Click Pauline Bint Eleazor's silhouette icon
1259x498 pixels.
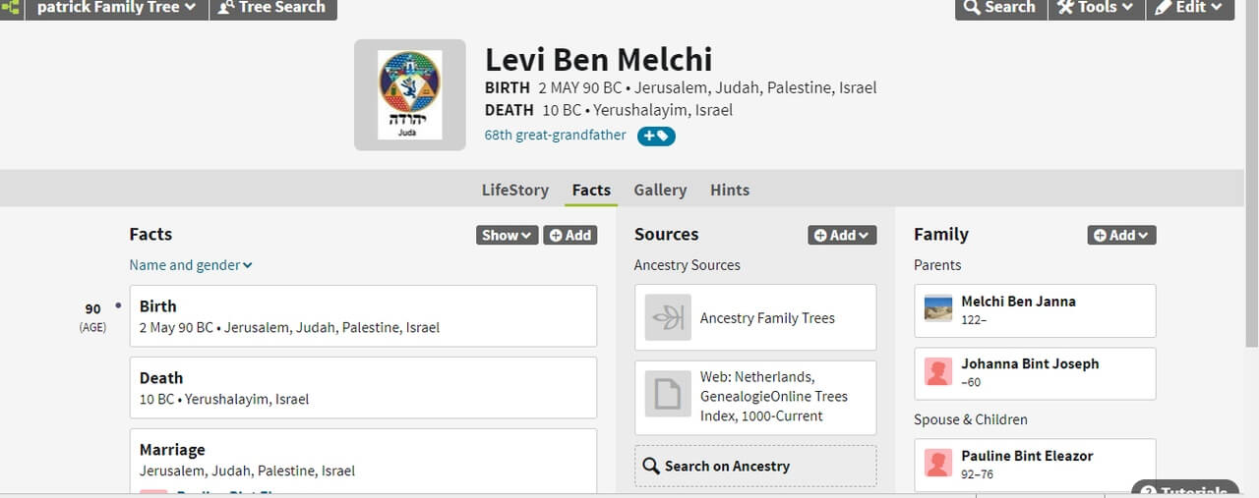point(938,464)
